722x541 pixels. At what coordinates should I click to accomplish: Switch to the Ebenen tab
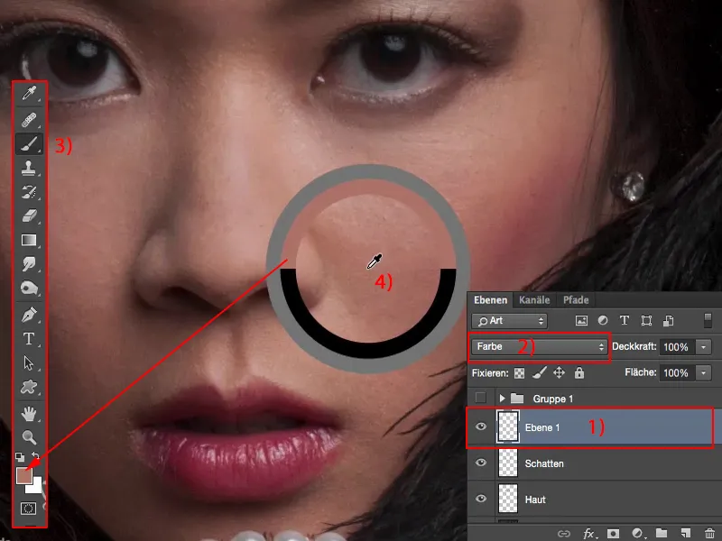tap(490, 300)
